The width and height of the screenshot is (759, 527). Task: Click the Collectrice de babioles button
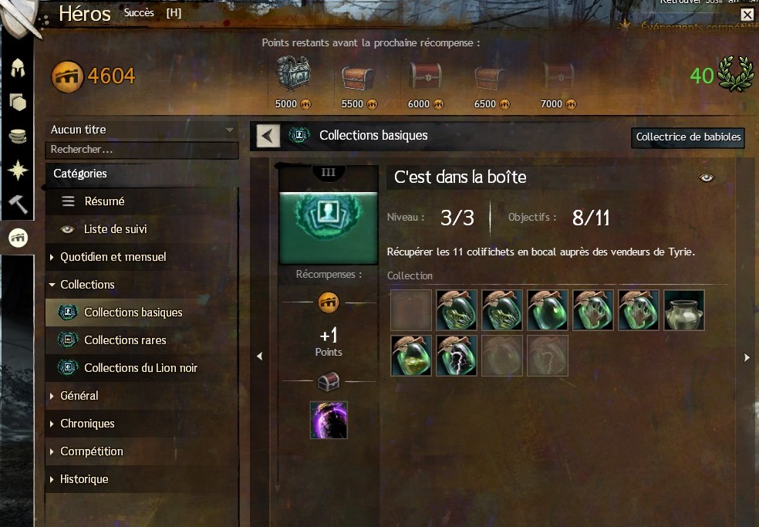(x=688, y=137)
